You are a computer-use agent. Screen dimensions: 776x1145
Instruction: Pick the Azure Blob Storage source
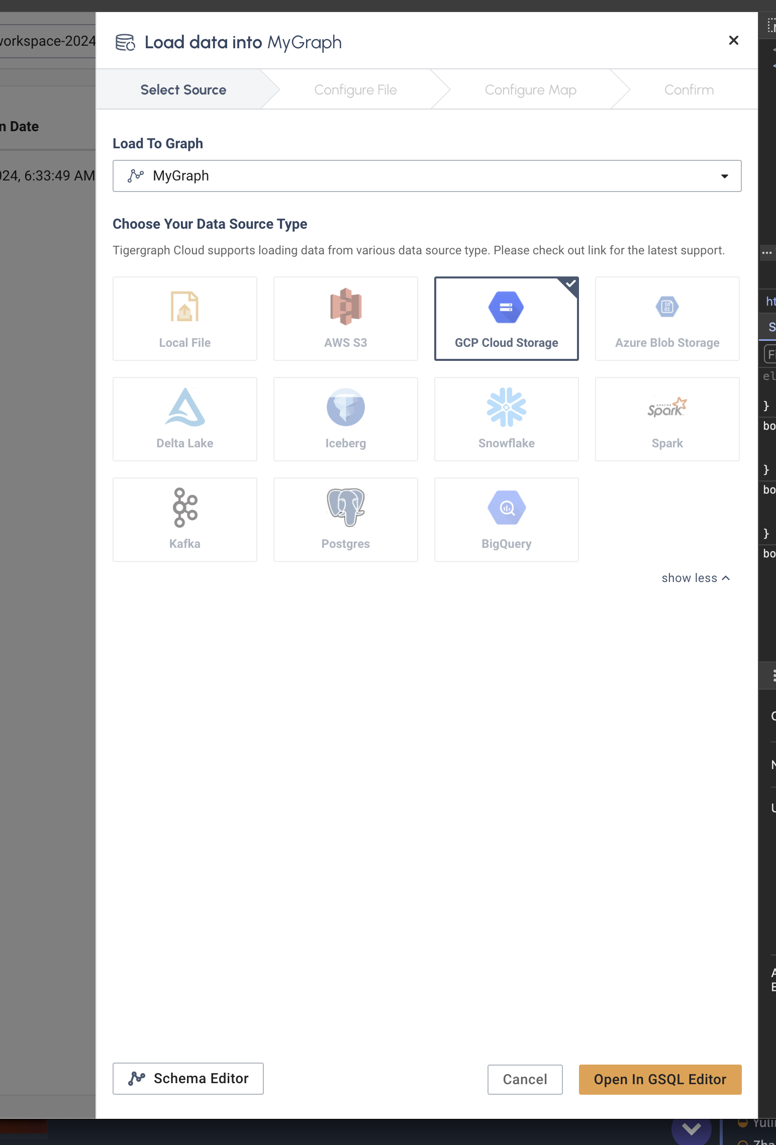point(667,319)
